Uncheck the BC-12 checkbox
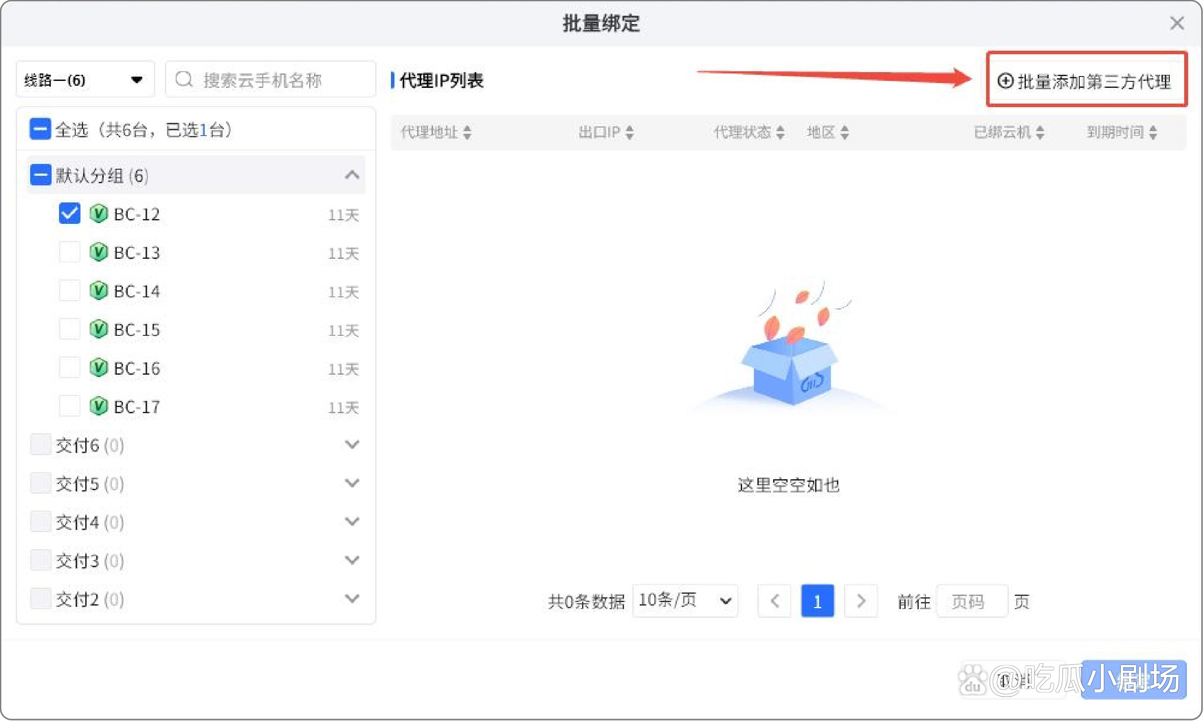 coord(69,214)
